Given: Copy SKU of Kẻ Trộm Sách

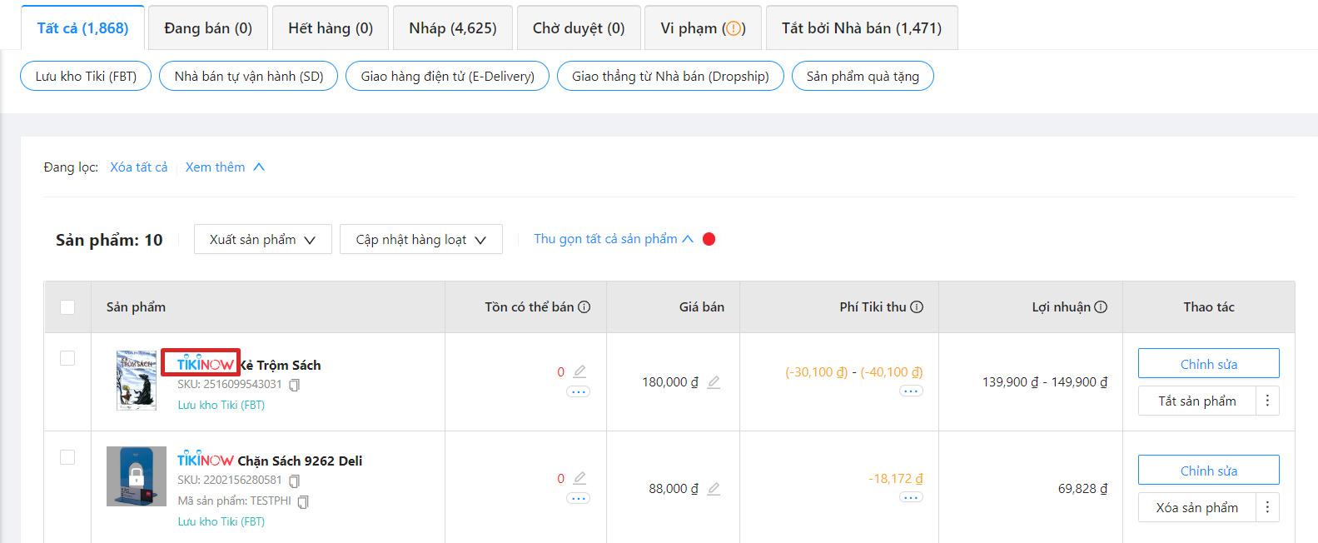Looking at the screenshot, I should [x=294, y=385].
